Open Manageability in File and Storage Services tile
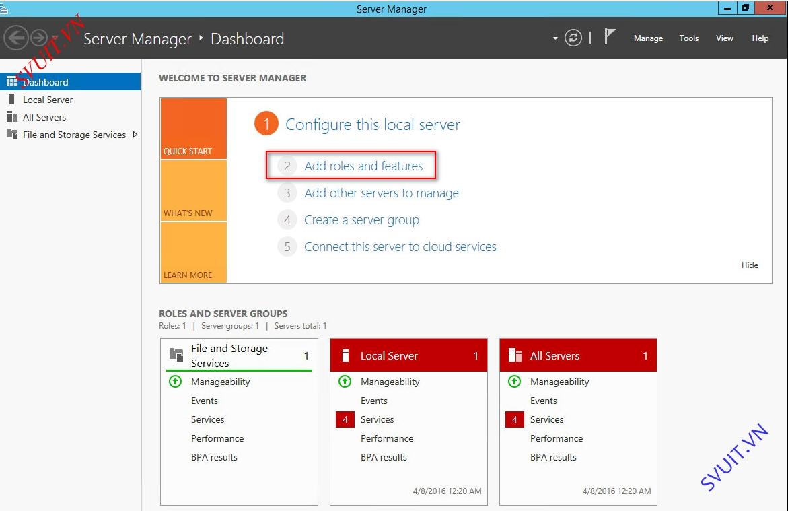Viewport: 788px width, 511px height. pos(221,382)
